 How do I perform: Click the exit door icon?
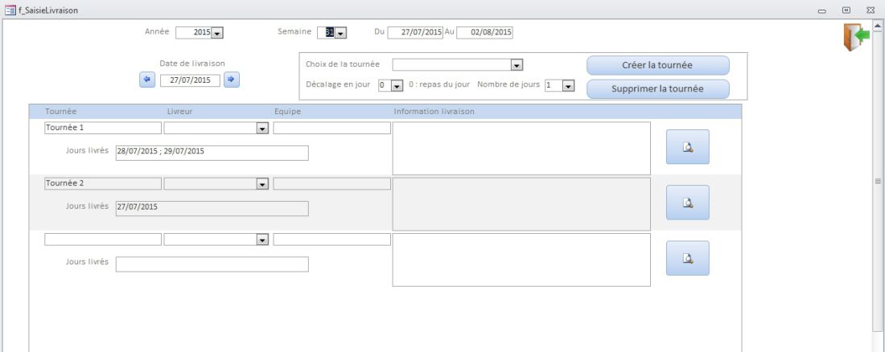856,37
